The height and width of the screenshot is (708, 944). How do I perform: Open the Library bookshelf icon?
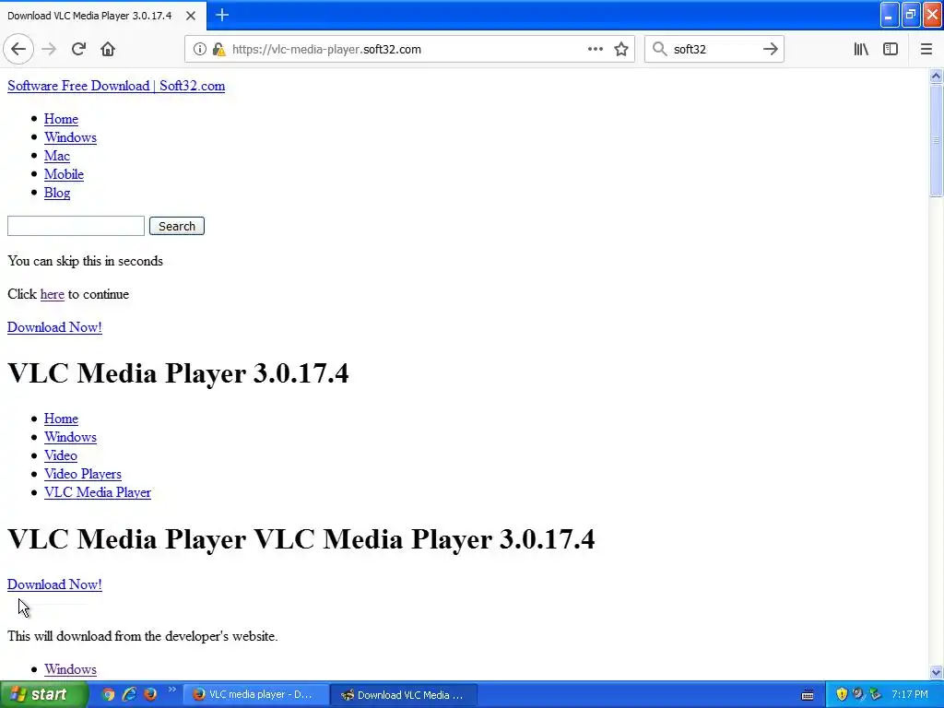tap(861, 50)
